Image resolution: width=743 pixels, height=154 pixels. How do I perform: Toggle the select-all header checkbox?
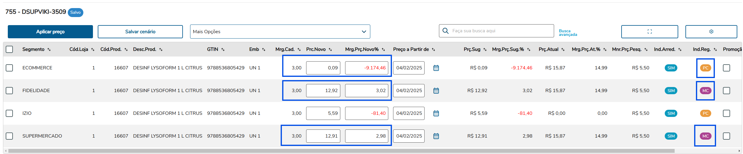(x=9, y=49)
